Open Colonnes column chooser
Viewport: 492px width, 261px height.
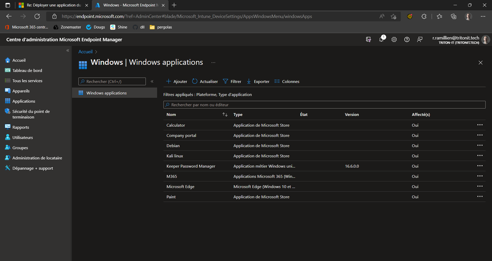pos(277,82)
